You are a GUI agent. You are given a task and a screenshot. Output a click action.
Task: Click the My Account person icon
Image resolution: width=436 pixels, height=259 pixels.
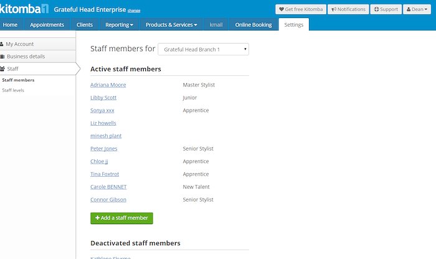coord(2,44)
